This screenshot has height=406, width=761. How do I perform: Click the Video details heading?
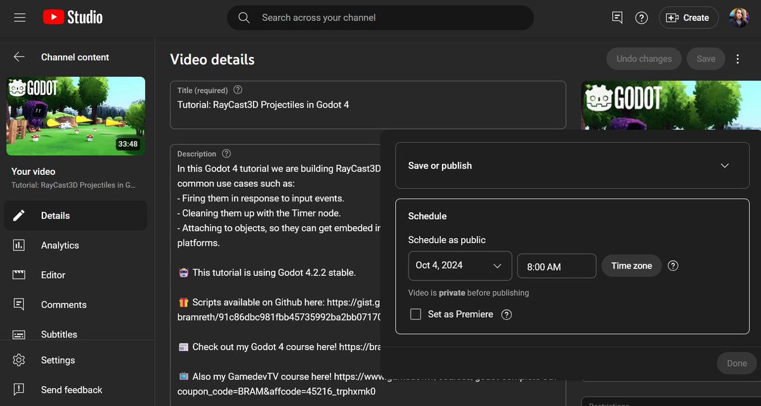point(212,60)
